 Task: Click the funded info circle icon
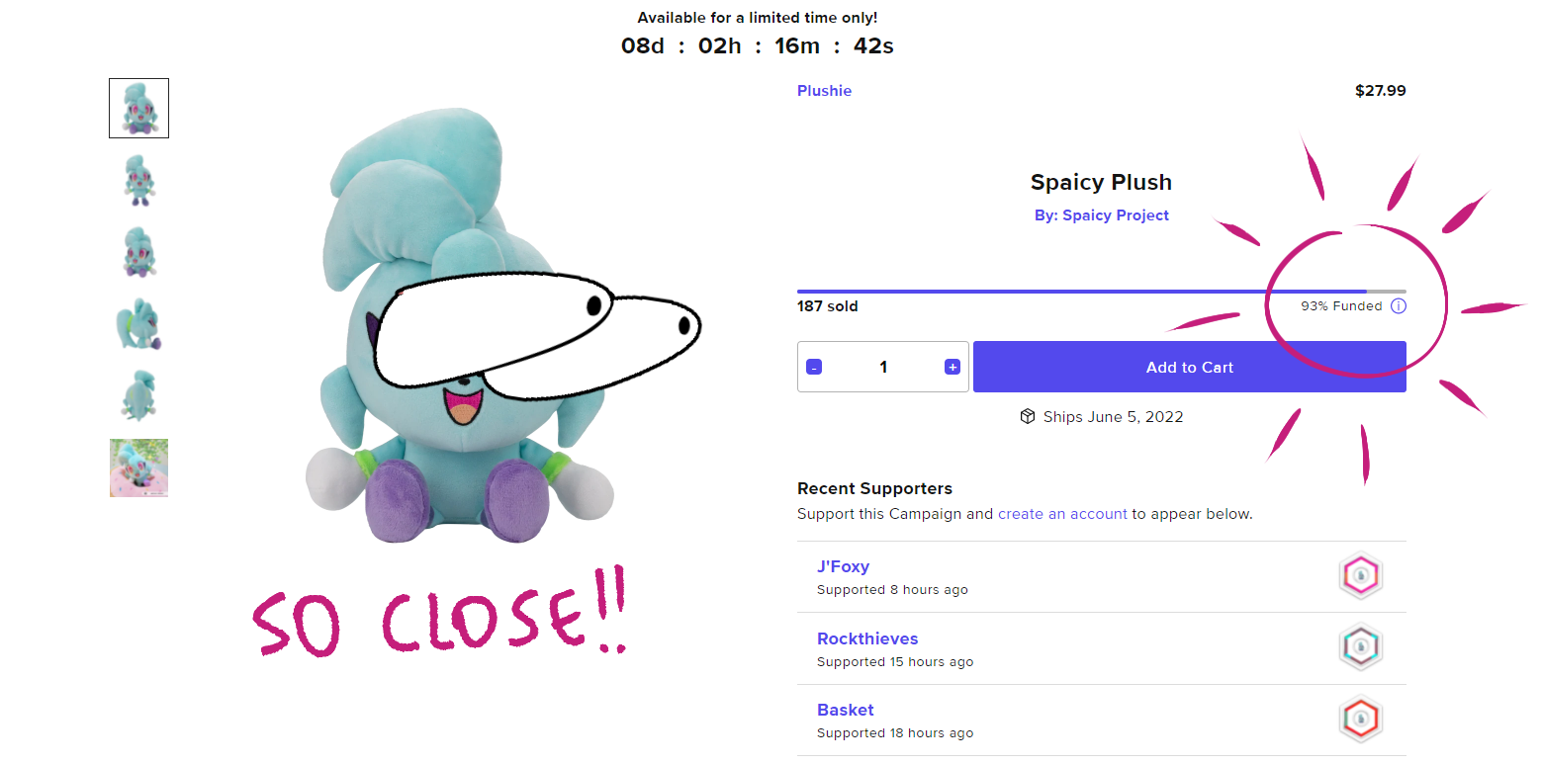point(1398,306)
